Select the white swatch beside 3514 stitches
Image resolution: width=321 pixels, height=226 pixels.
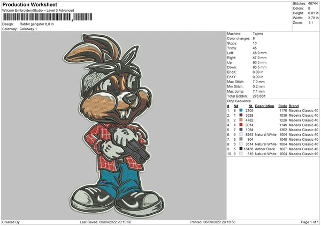(241, 144)
